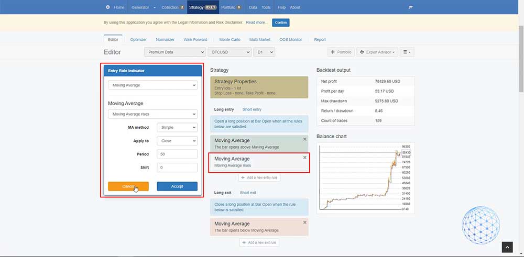Viewport: 524px width, 257px height.
Task: Open the Monte Carlo tab
Action: click(228, 40)
